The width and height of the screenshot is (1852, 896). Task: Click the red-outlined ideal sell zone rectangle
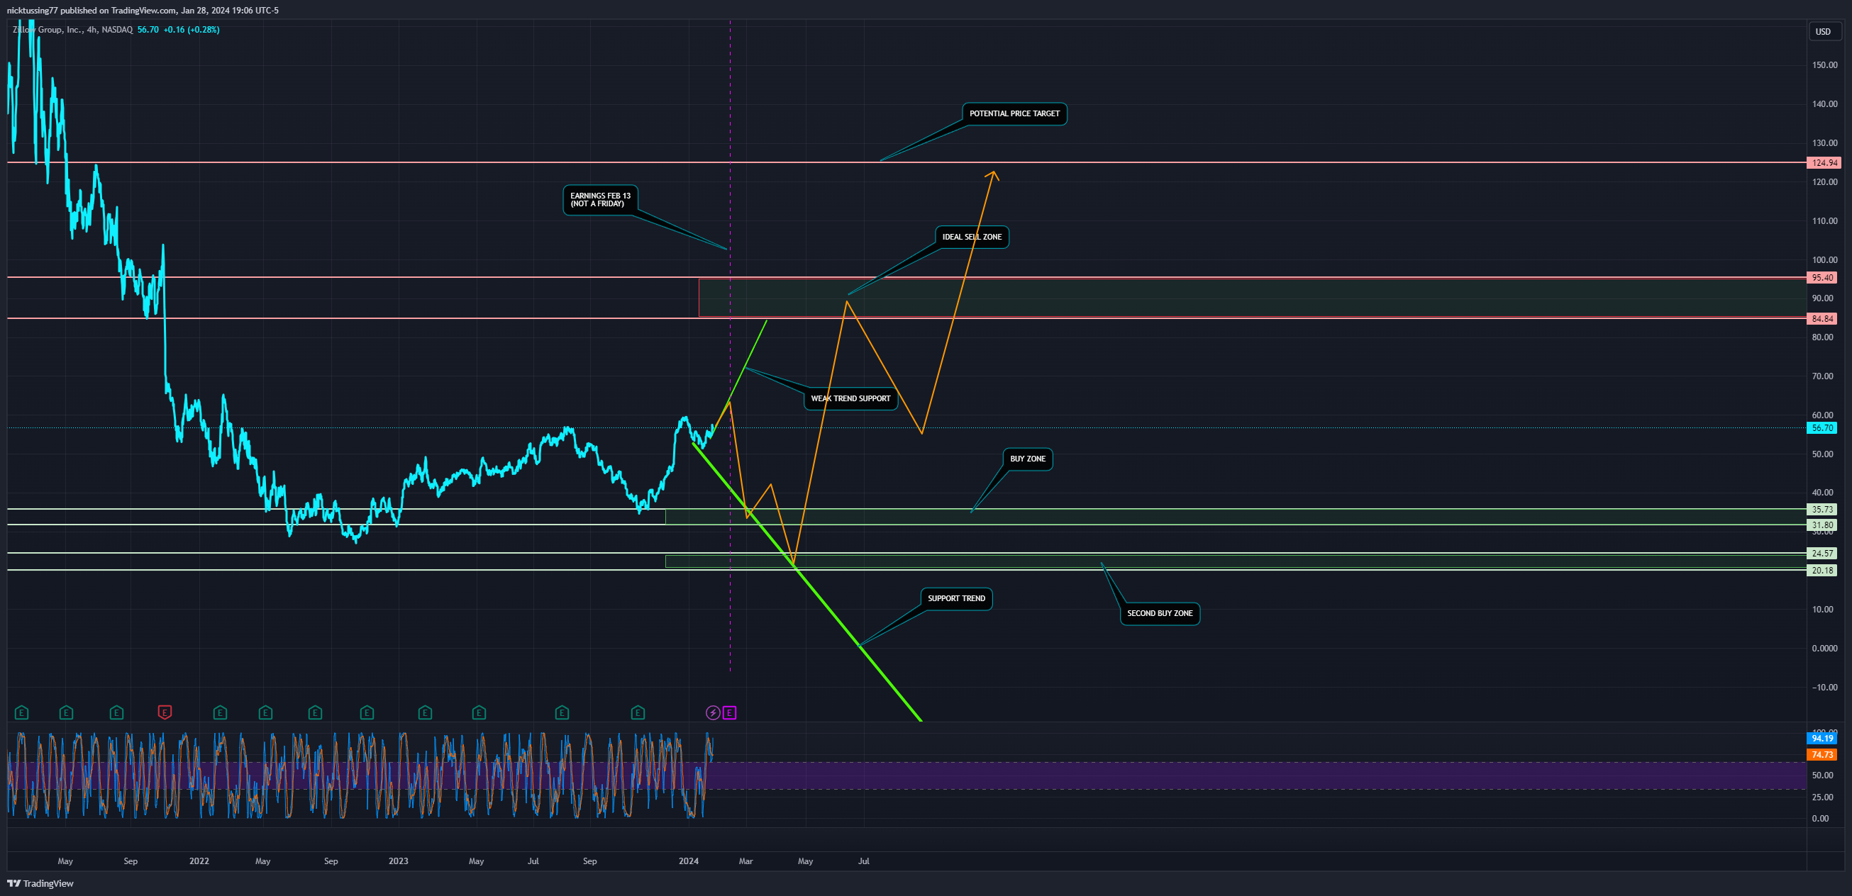point(1253,298)
